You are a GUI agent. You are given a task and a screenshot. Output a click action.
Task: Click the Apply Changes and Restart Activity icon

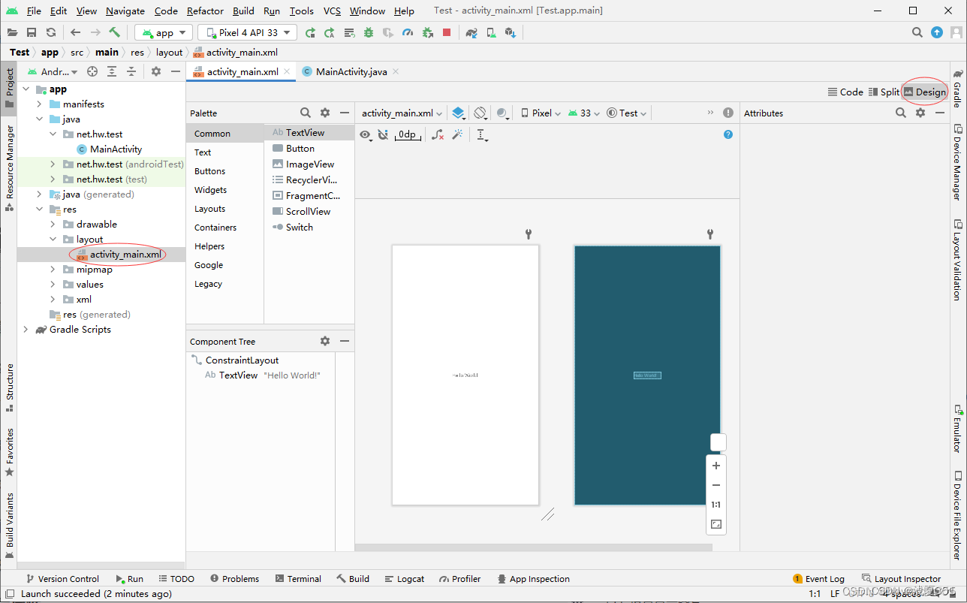pyautogui.click(x=330, y=32)
